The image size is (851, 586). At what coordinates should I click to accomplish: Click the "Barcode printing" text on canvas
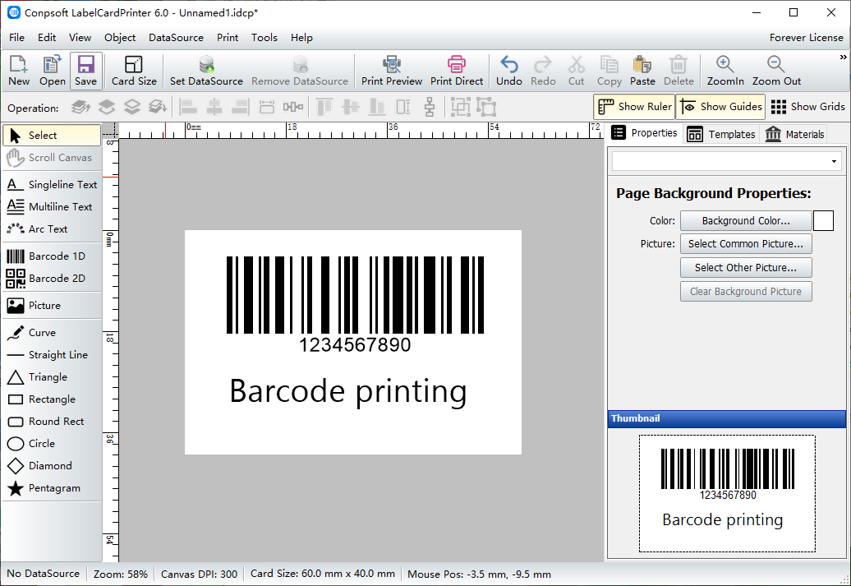[348, 392]
